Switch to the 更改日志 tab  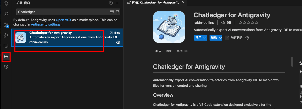[182, 51]
